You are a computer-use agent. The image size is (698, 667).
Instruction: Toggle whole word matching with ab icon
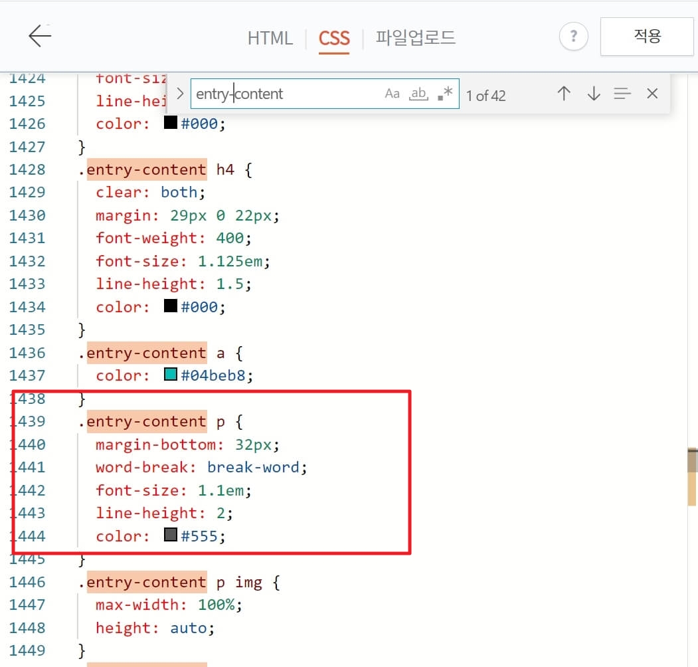pos(418,94)
